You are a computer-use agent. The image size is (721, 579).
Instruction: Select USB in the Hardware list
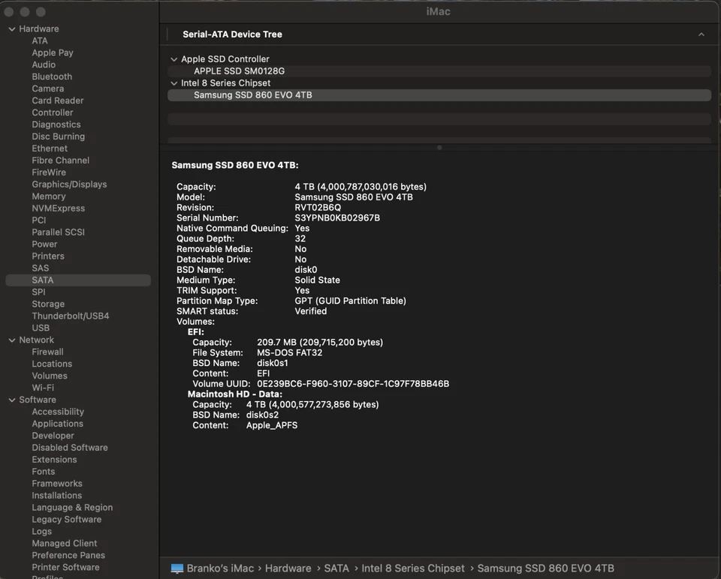(40, 328)
